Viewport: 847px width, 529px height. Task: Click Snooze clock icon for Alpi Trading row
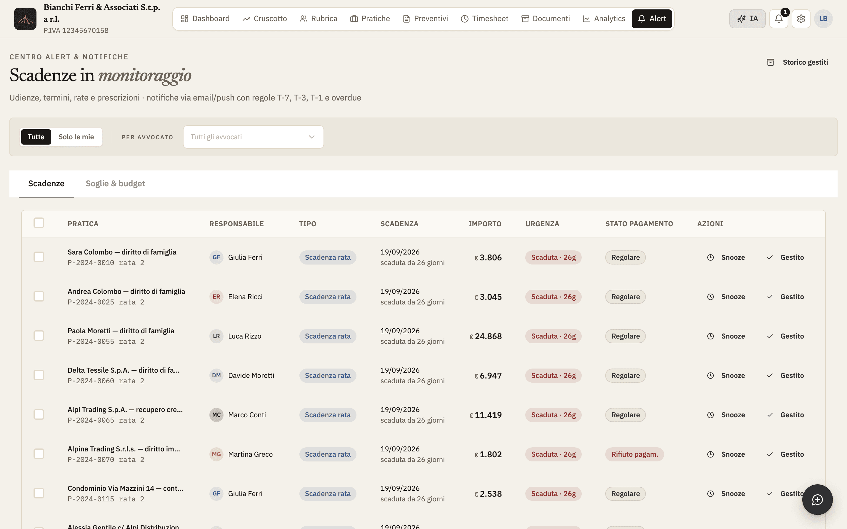tap(711, 415)
